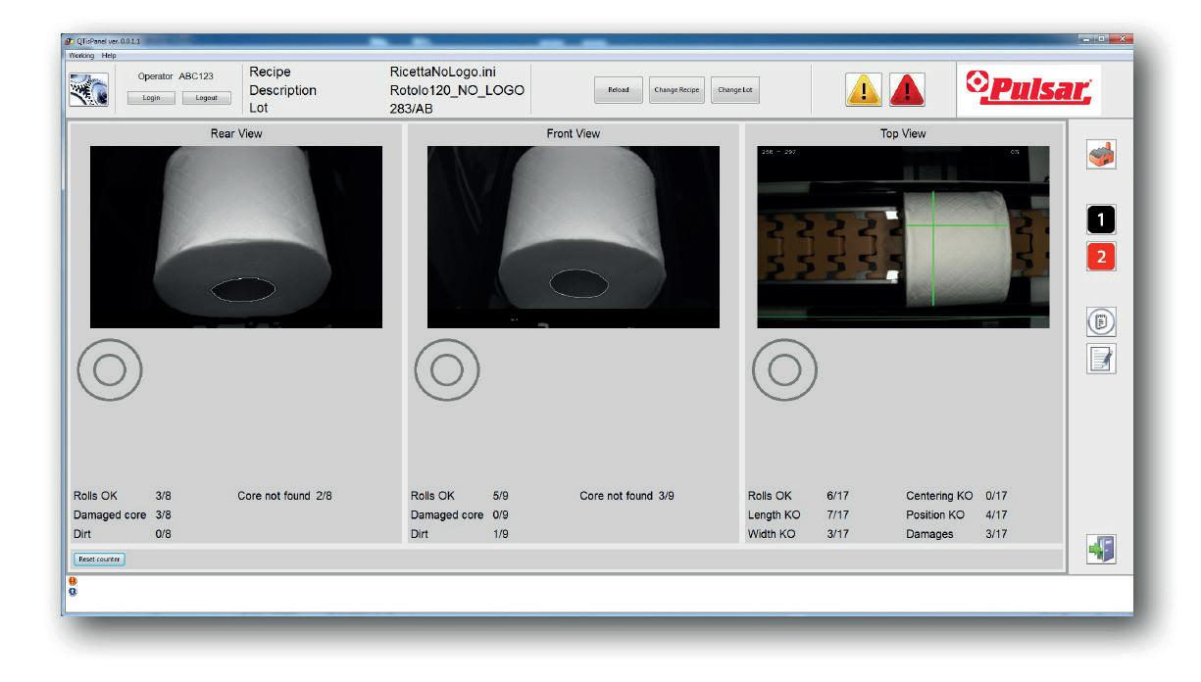
Task: Click Rear View Damaged core 3/8 value
Action: pos(164,514)
